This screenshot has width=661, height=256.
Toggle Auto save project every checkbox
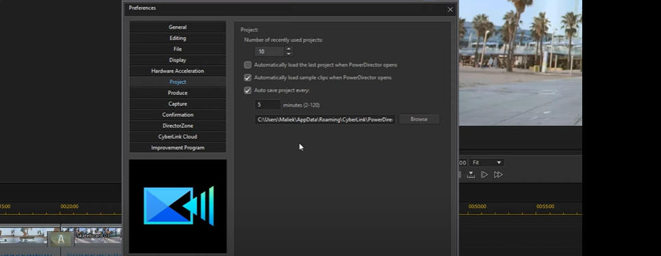248,90
